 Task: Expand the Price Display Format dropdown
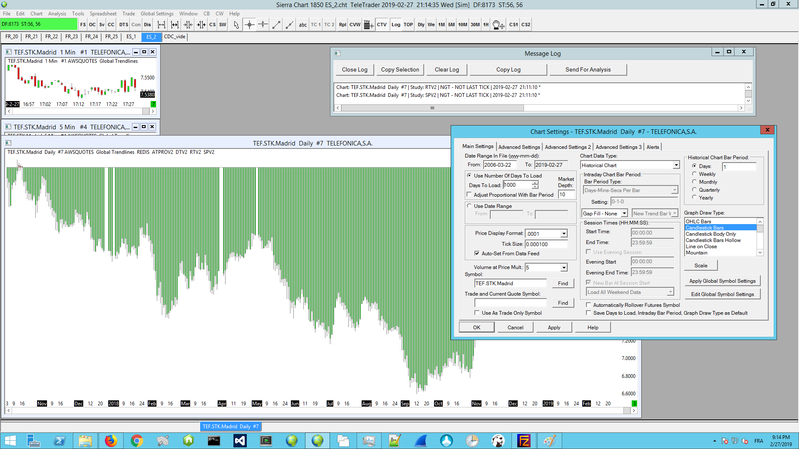pyautogui.click(x=564, y=234)
